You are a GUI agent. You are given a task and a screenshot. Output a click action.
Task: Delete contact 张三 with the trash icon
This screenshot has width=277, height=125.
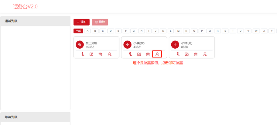click(100, 54)
